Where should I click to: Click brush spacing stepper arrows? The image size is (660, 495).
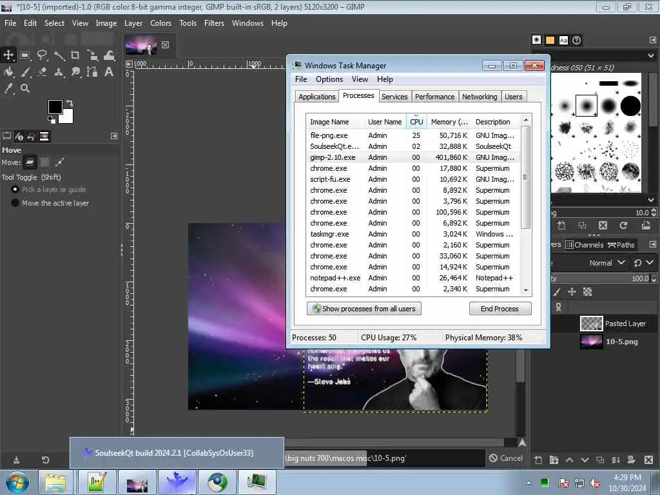654,213
